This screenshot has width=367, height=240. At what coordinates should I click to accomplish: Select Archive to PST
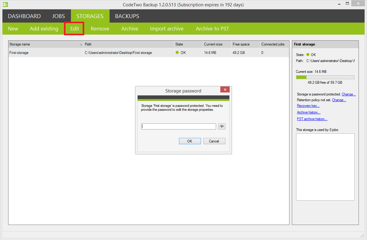click(212, 29)
